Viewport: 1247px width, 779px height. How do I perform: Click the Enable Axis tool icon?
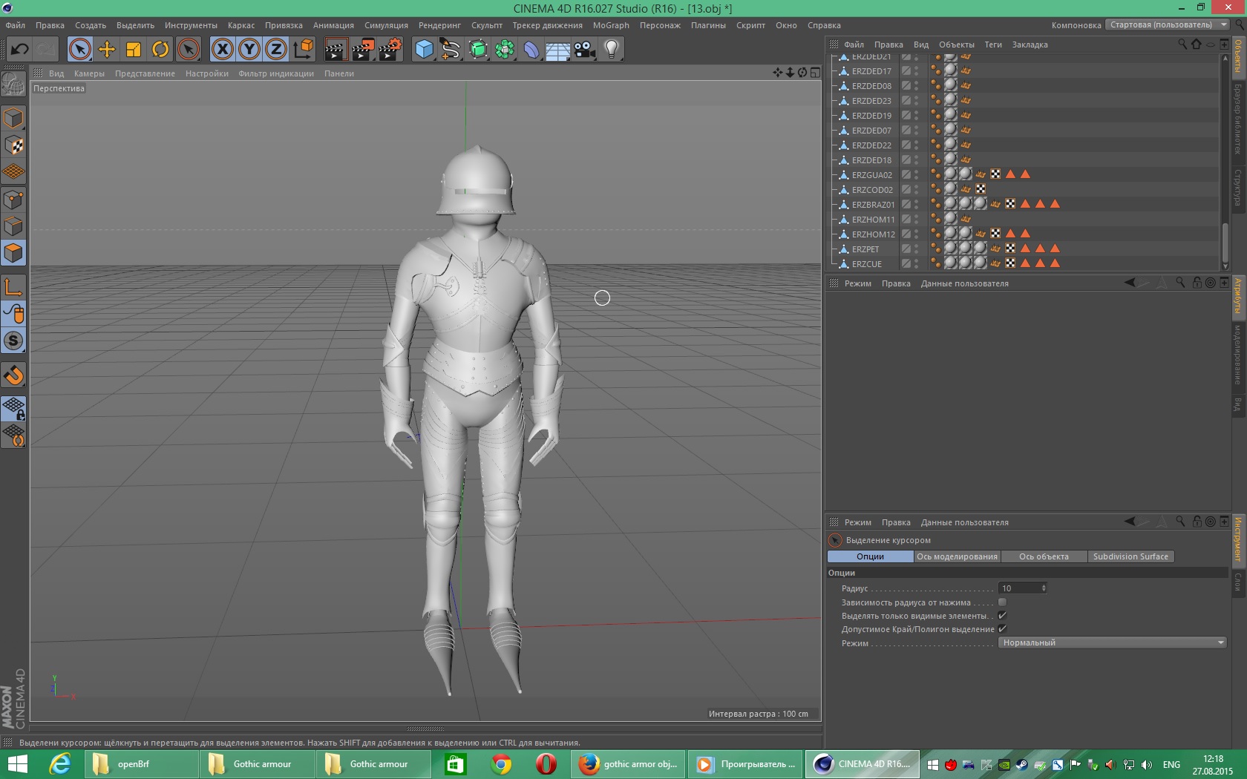pyautogui.click(x=13, y=287)
